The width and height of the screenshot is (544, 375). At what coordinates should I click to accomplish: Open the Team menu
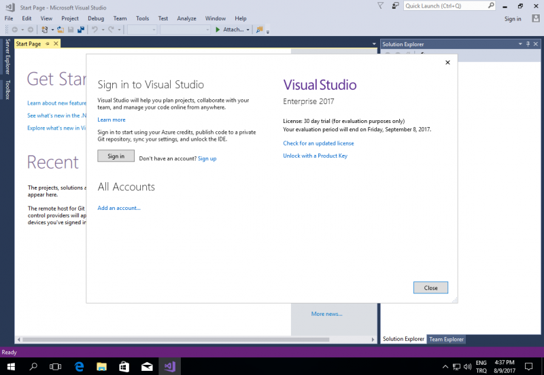[120, 18]
